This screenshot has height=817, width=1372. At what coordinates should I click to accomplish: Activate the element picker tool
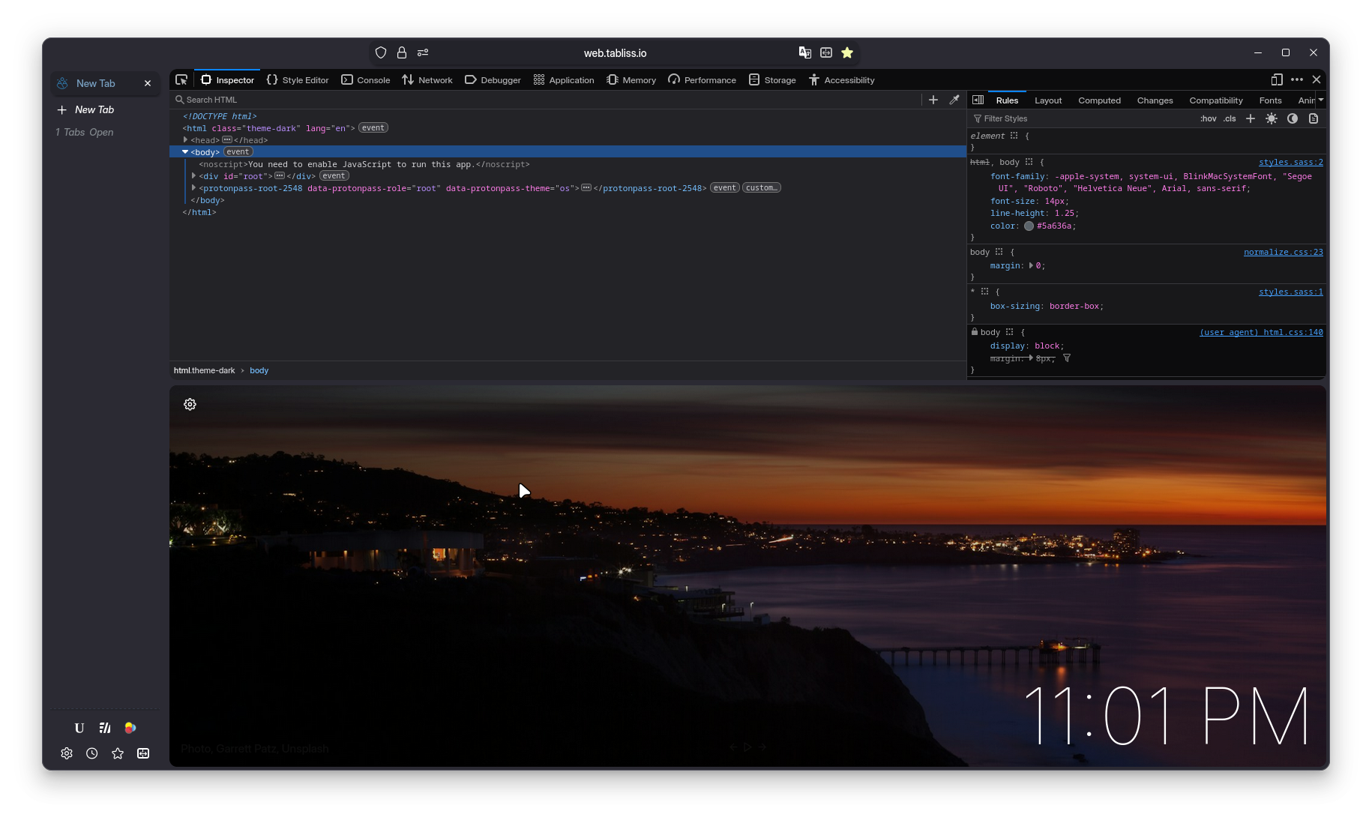(x=181, y=80)
